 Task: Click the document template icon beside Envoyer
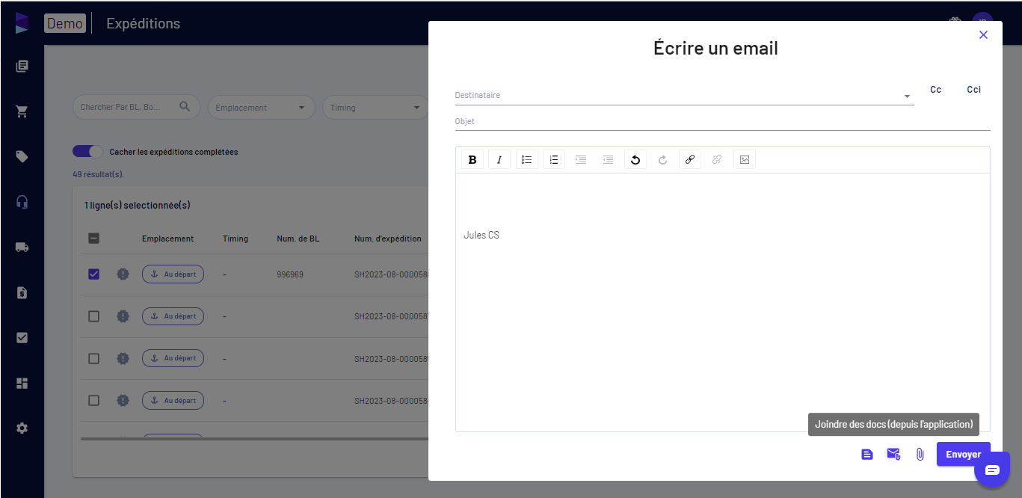(x=867, y=455)
